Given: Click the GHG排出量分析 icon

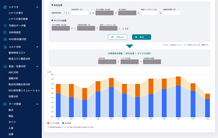Looking at the screenshot, I should (x=5, y=39).
